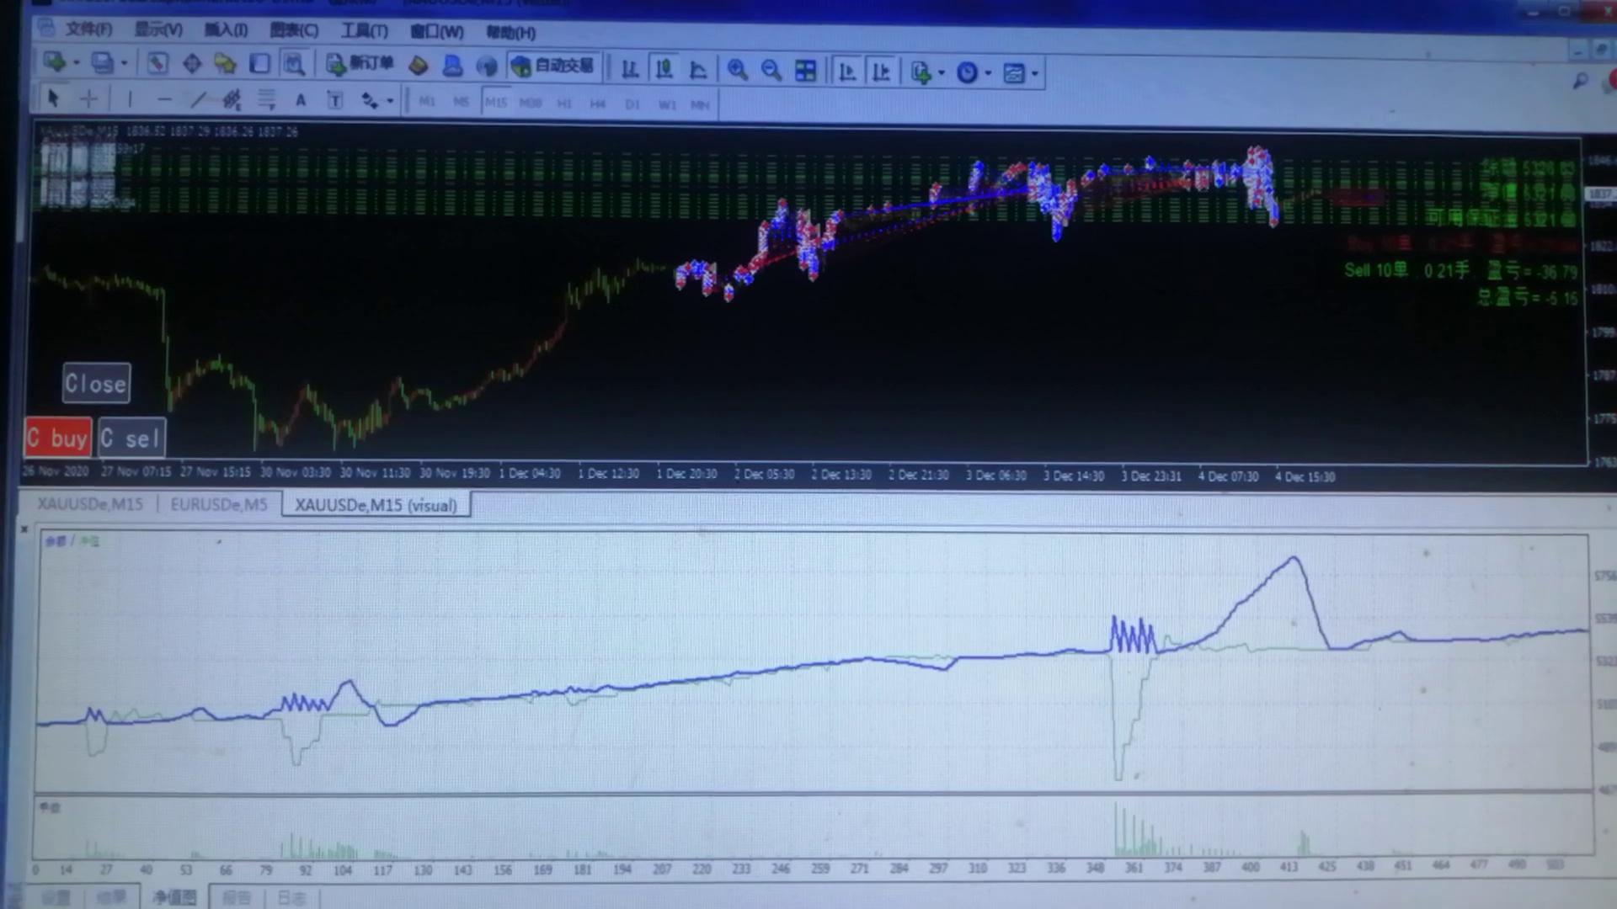Click the New Order (新订单) toolbar button
Viewport: 1617px width, 909px height.
click(x=360, y=65)
